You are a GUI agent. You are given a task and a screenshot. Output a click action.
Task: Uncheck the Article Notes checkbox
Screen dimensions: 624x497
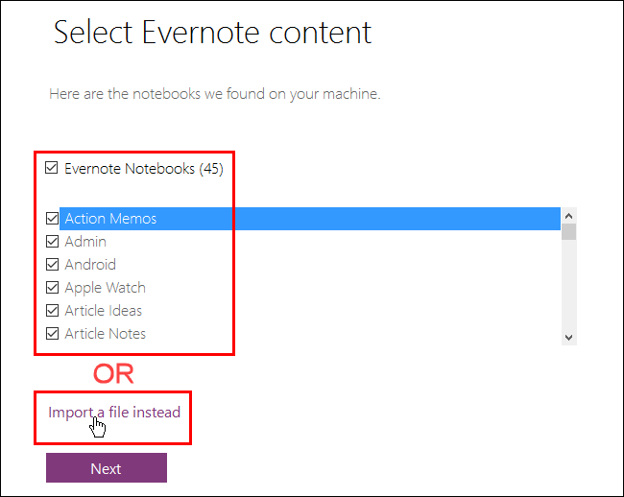pos(52,334)
